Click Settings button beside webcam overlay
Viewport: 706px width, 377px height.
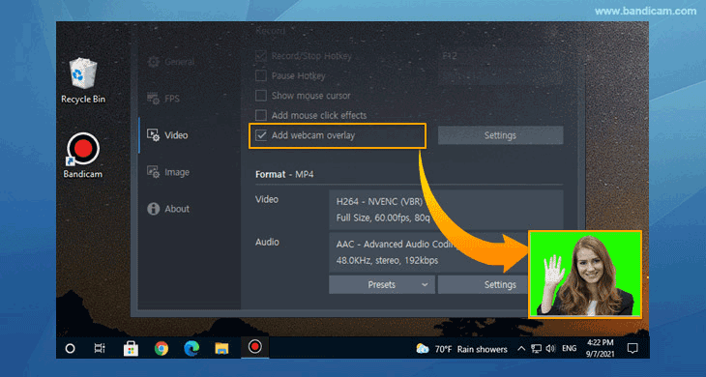pos(500,135)
